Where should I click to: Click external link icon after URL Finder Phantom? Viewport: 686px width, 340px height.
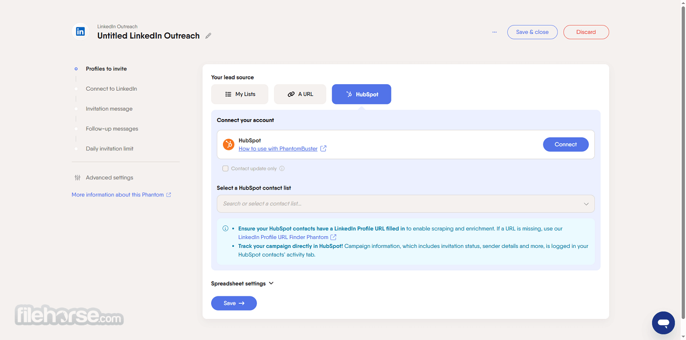[x=333, y=237]
